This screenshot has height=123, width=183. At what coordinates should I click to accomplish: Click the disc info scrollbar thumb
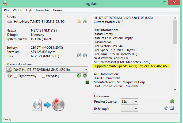[x=175, y=32]
